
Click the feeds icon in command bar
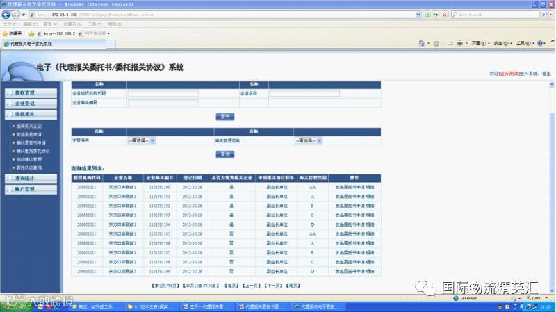(436, 43)
